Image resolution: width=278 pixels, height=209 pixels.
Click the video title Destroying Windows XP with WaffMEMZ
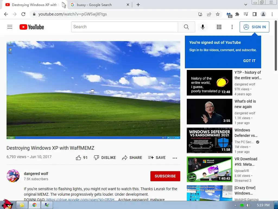pos(50,148)
